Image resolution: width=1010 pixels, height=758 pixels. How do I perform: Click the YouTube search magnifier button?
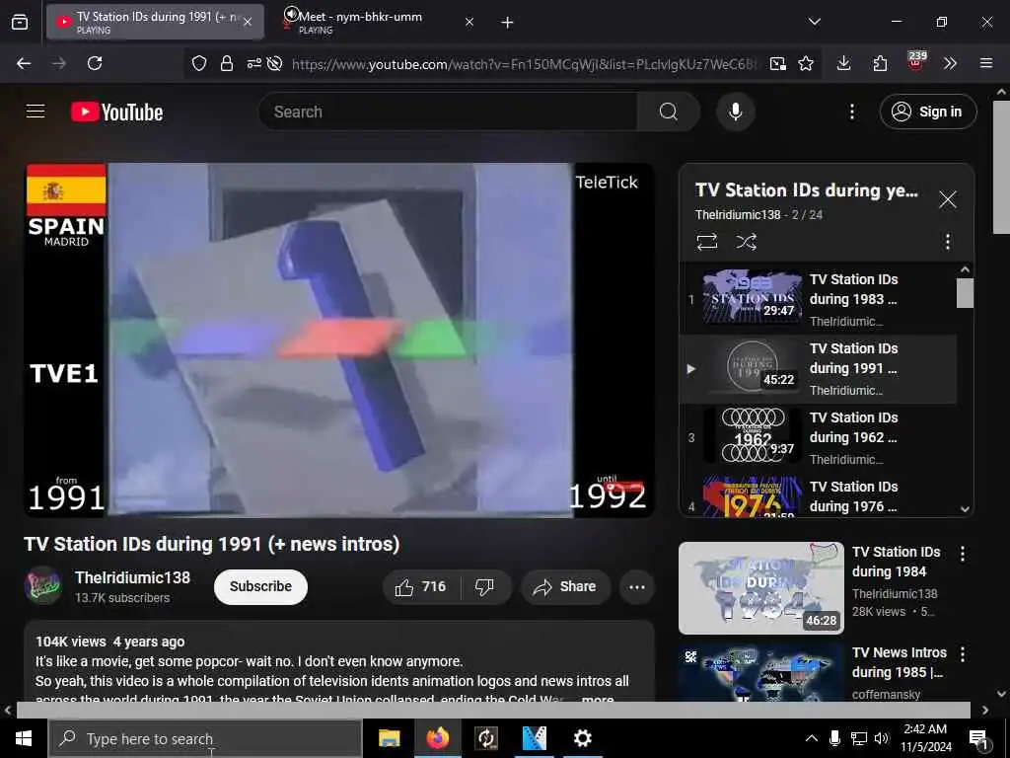point(669,113)
